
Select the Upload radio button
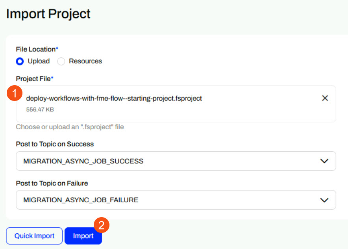click(x=20, y=61)
